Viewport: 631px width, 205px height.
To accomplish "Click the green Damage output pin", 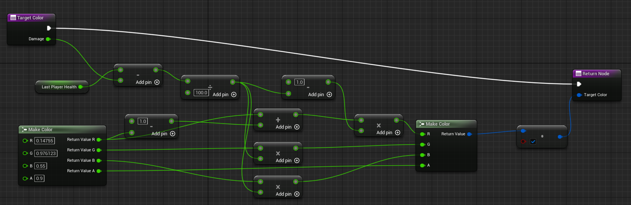I will point(48,39).
